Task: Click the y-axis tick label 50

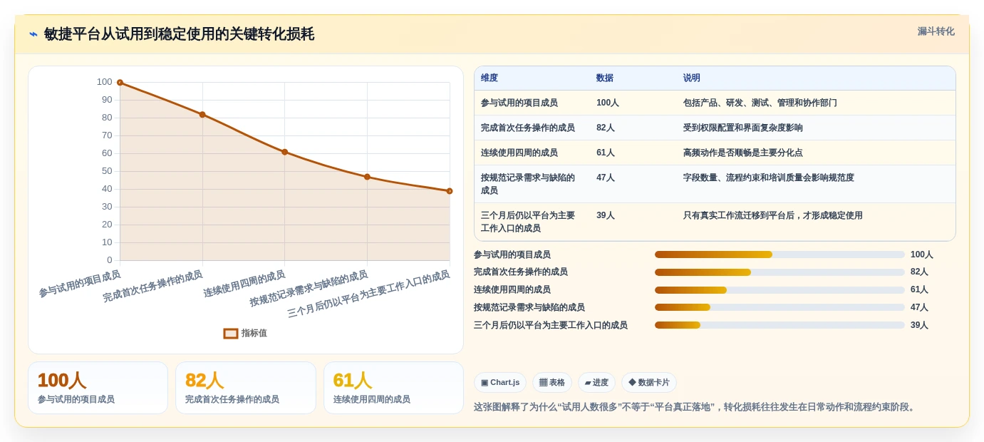Action: point(107,171)
